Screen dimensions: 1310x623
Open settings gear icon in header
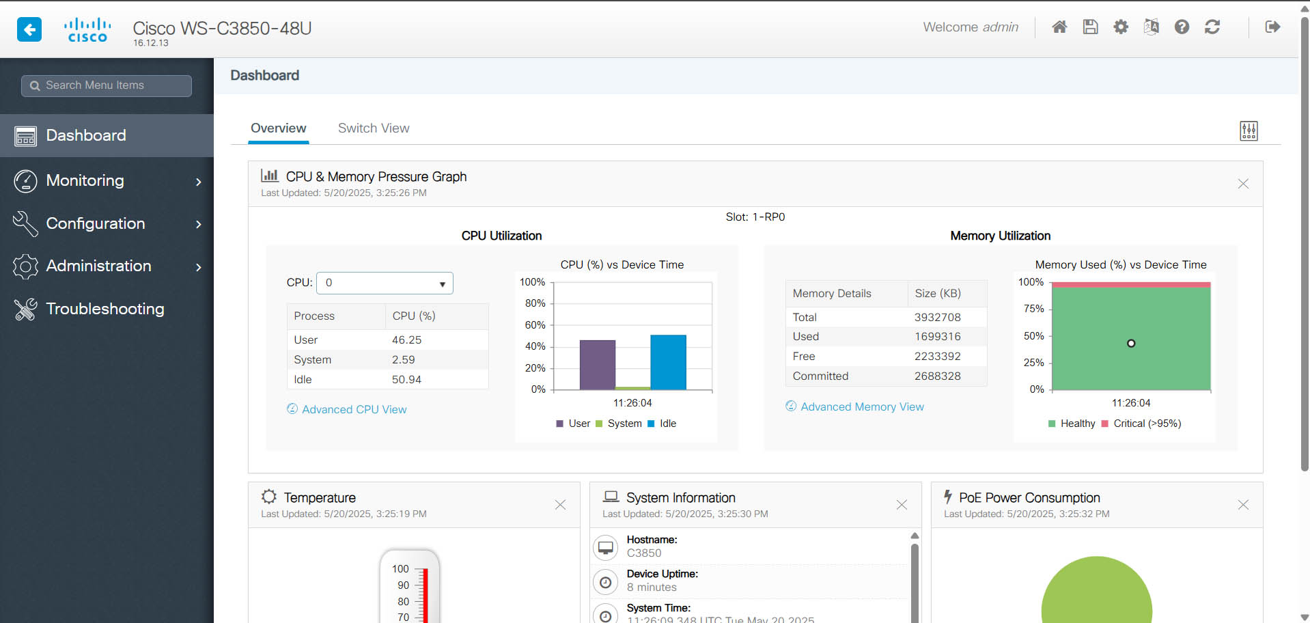coord(1121,27)
